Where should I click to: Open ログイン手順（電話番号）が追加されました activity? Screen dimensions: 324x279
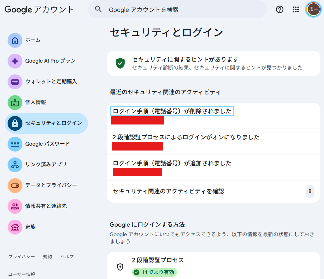click(x=214, y=167)
